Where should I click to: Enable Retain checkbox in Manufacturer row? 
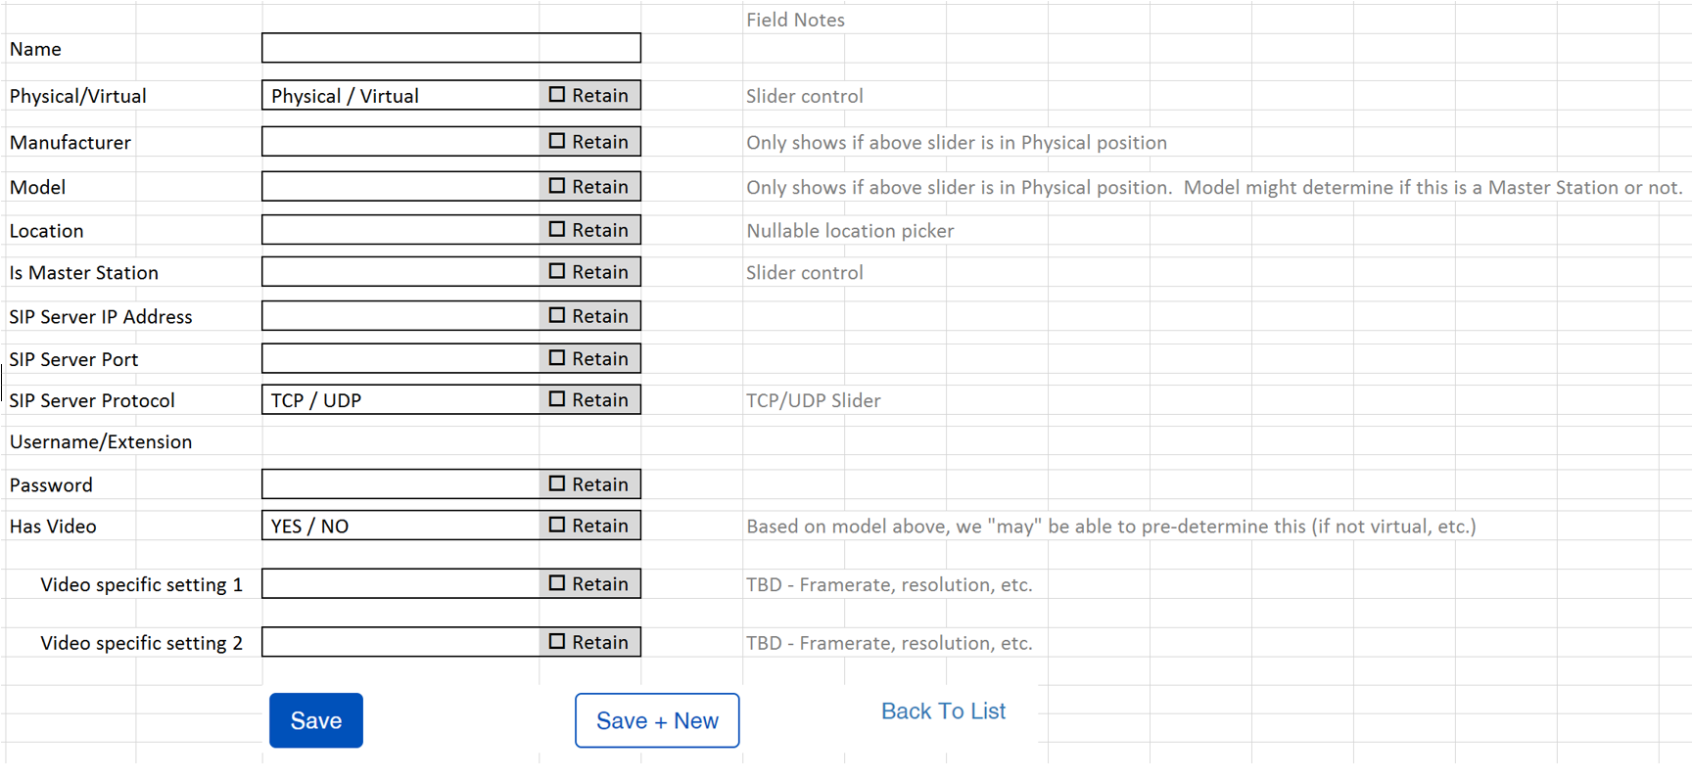(x=557, y=141)
